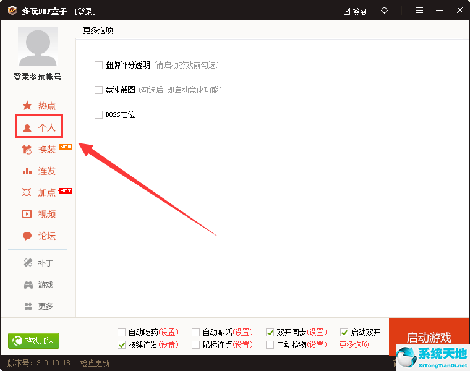Click the 加点 target icon
Screen dimensions: 470x371
coord(27,192)
